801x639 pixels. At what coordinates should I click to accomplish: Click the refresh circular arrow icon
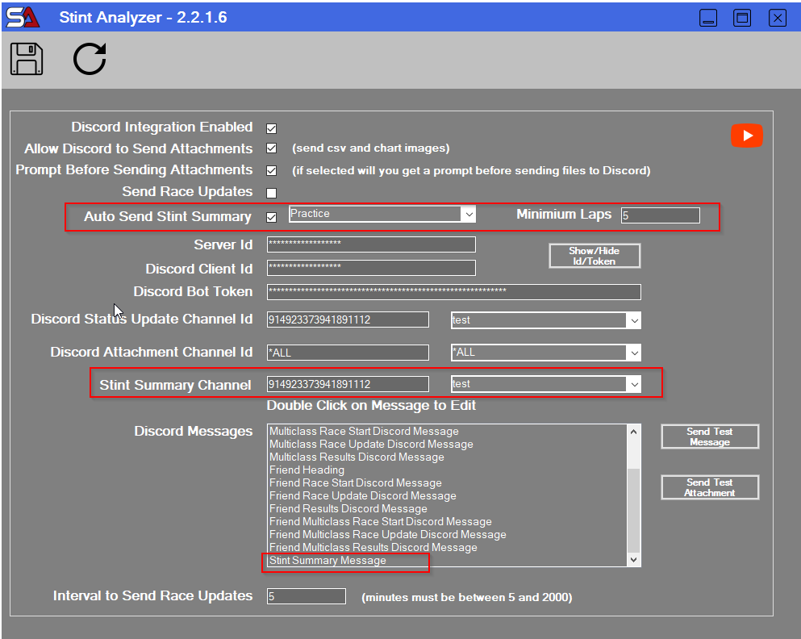click(90, 59)
